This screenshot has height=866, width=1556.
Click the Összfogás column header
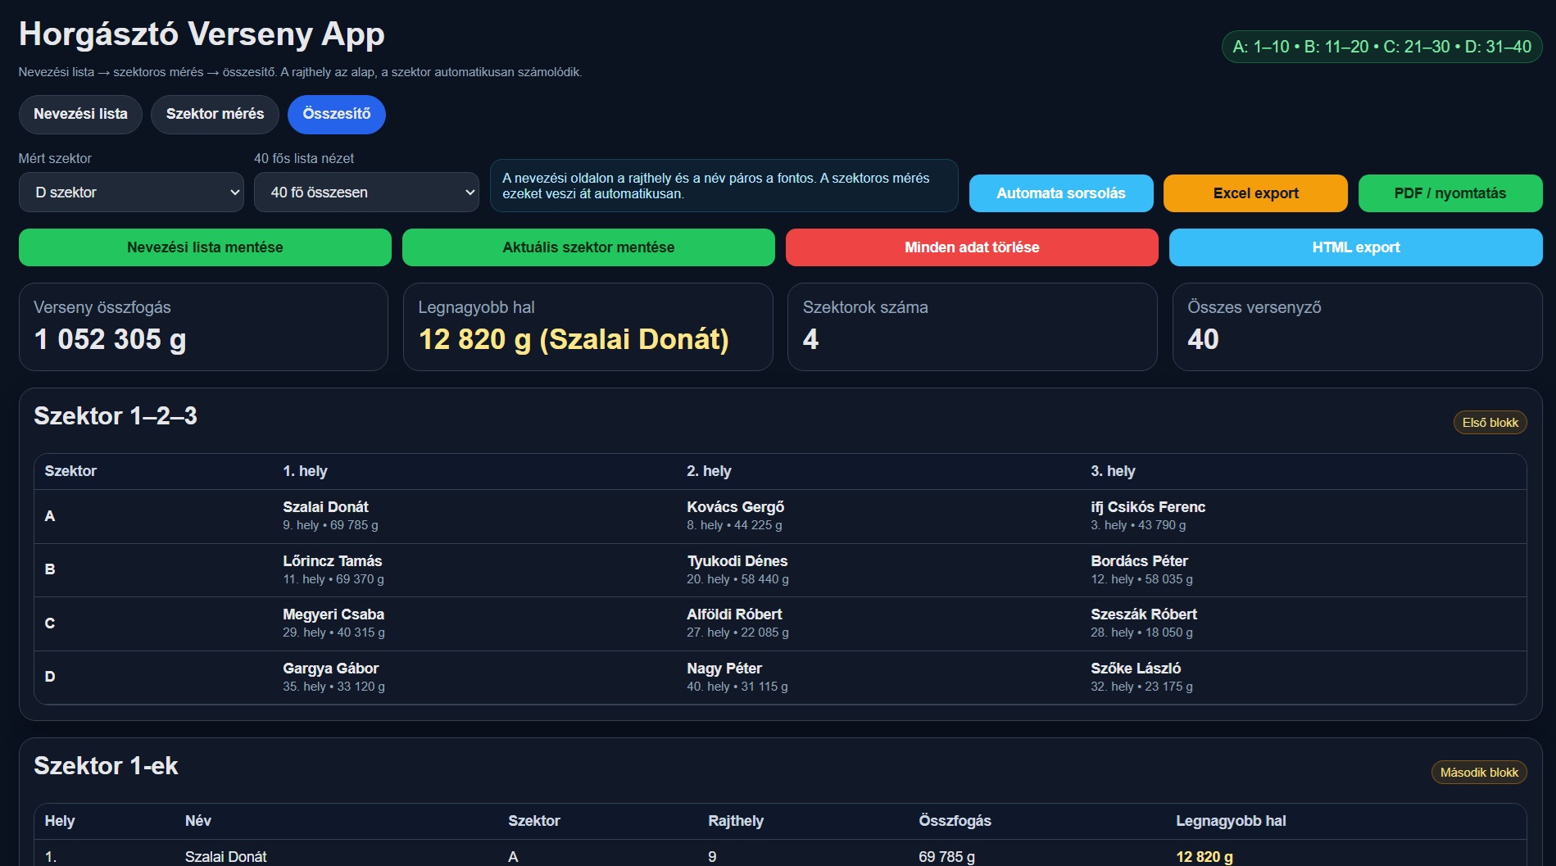[x=955, y=821]
